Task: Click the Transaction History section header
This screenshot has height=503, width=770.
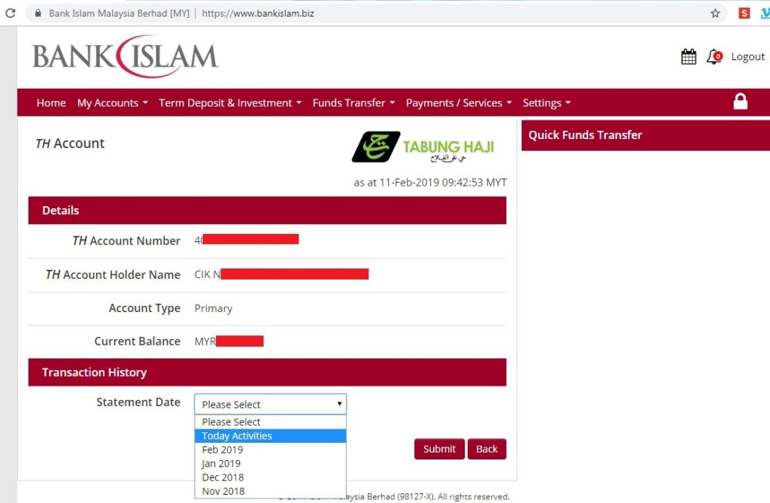Action: (267, 372)
